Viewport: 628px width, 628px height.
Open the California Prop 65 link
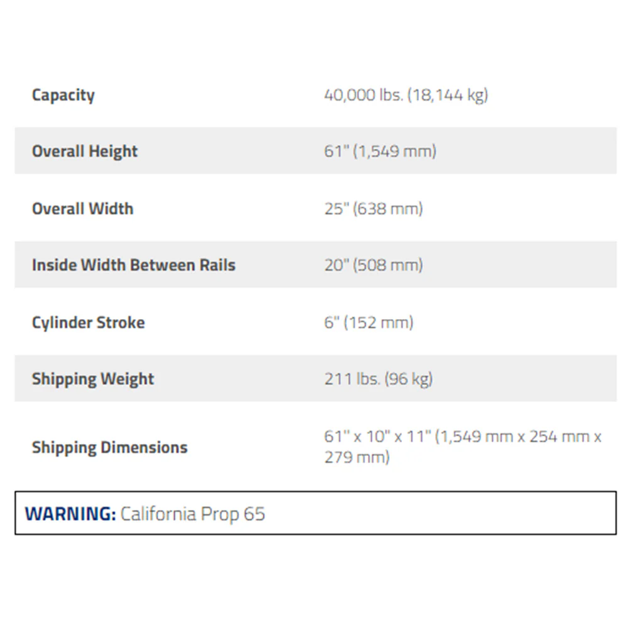click(193, 514)
